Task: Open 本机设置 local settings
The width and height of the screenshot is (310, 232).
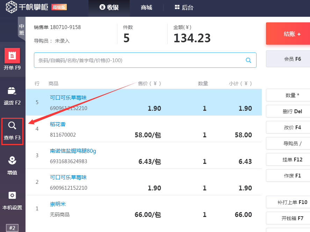Action: tap(12, 200)
